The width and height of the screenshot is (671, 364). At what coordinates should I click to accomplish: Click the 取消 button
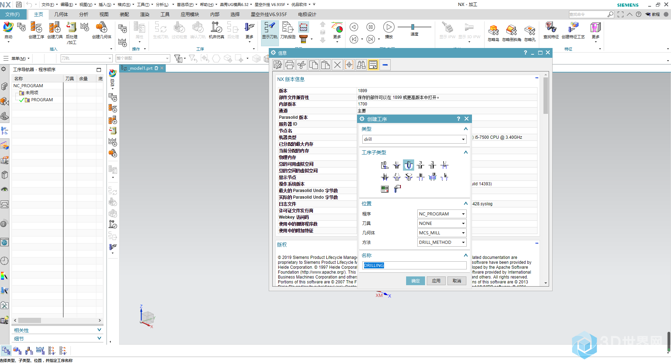tap(457, 281)
